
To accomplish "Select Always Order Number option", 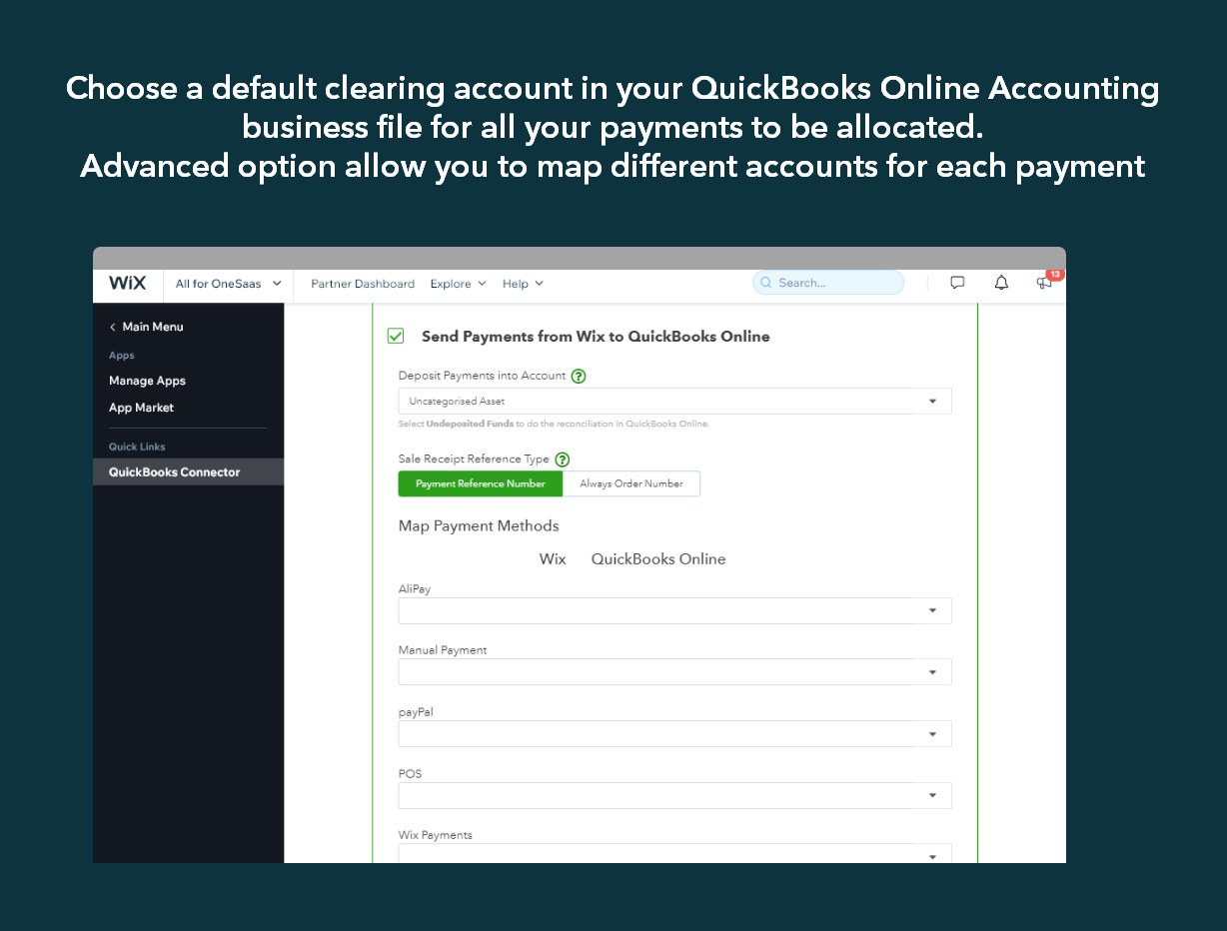I will (631, 483).
